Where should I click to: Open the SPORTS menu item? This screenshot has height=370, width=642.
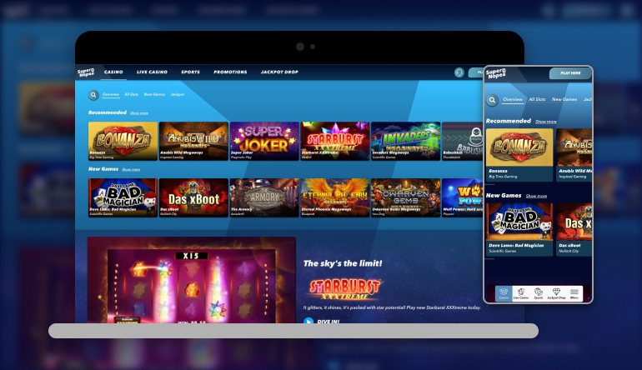coord(190,72)
